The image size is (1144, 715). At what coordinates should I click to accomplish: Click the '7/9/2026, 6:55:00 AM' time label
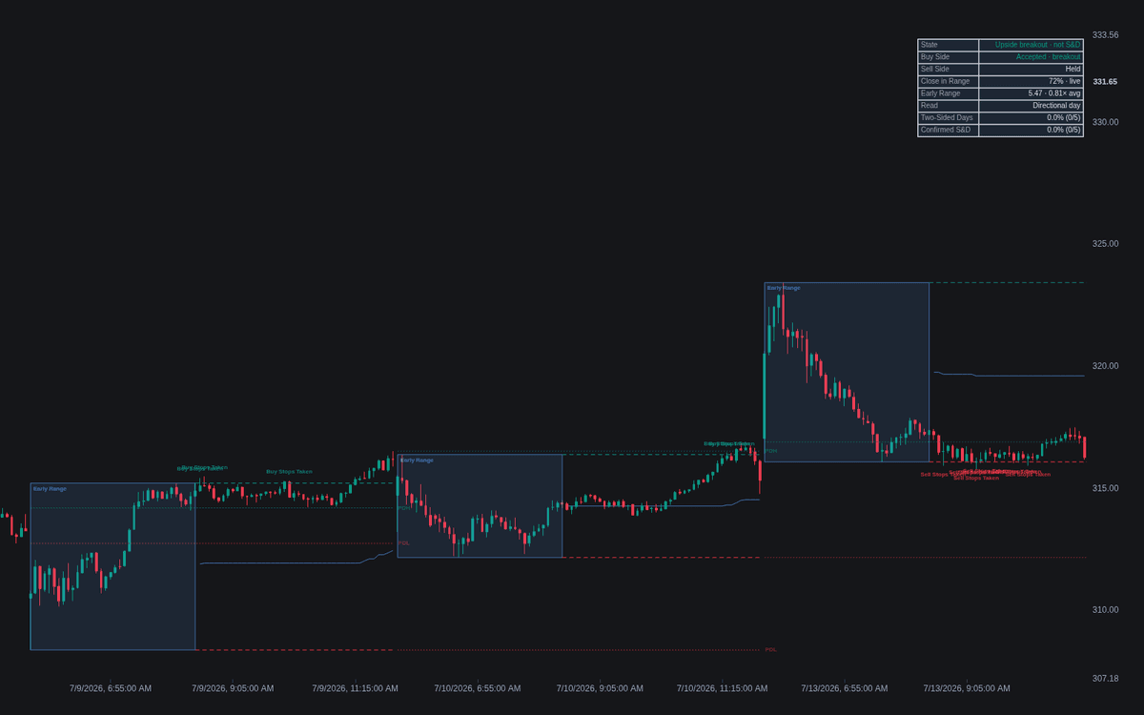click(111, 688)
